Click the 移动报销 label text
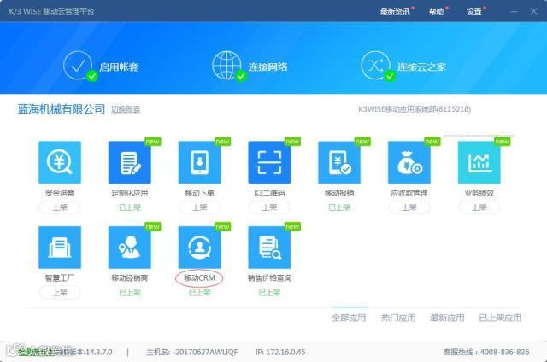This screenshot has height=362, width=547. coord(339,193)
